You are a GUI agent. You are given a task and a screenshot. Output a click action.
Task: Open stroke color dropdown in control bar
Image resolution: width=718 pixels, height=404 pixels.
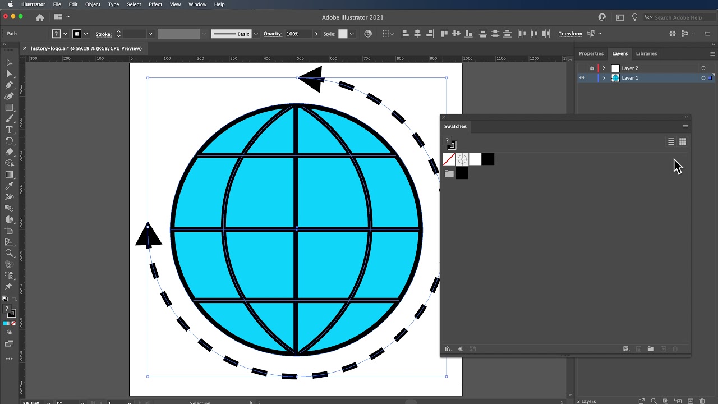point(86,34)
